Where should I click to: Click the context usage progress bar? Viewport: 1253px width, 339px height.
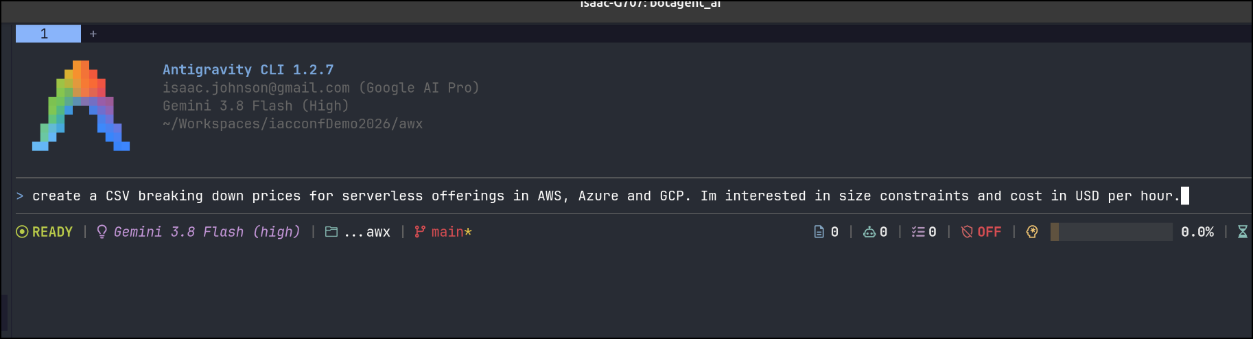(x=1111, y=232)
